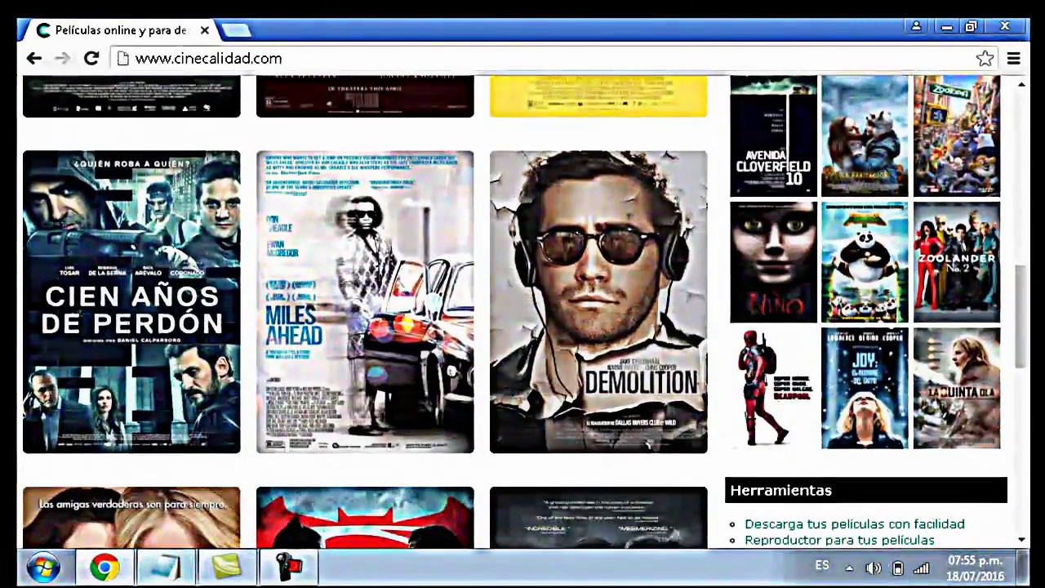Screen dimensions: 1045x588
Task: Click the browser forward arrow
Action: click(62, 58)
